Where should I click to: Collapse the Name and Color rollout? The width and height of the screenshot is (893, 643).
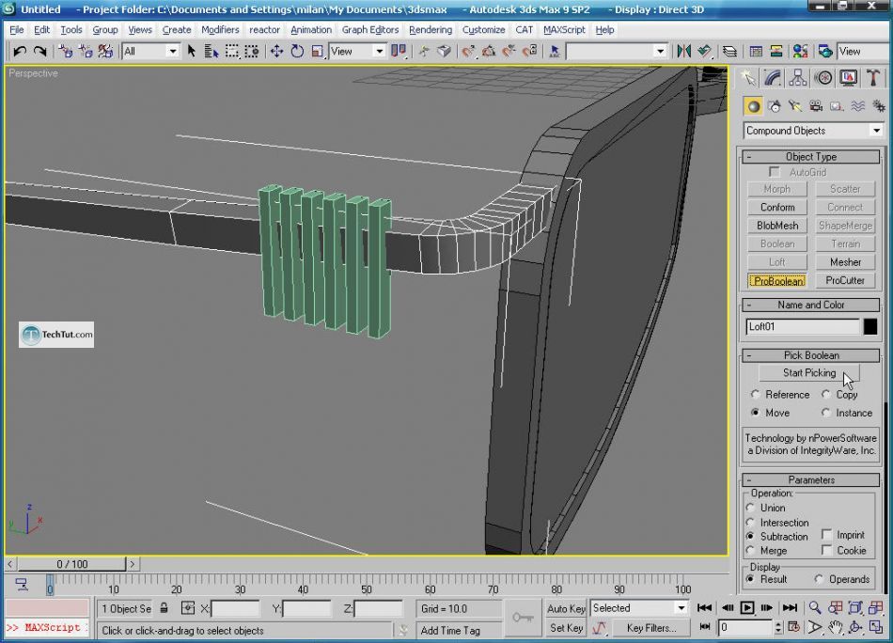[x=811, y=305]
